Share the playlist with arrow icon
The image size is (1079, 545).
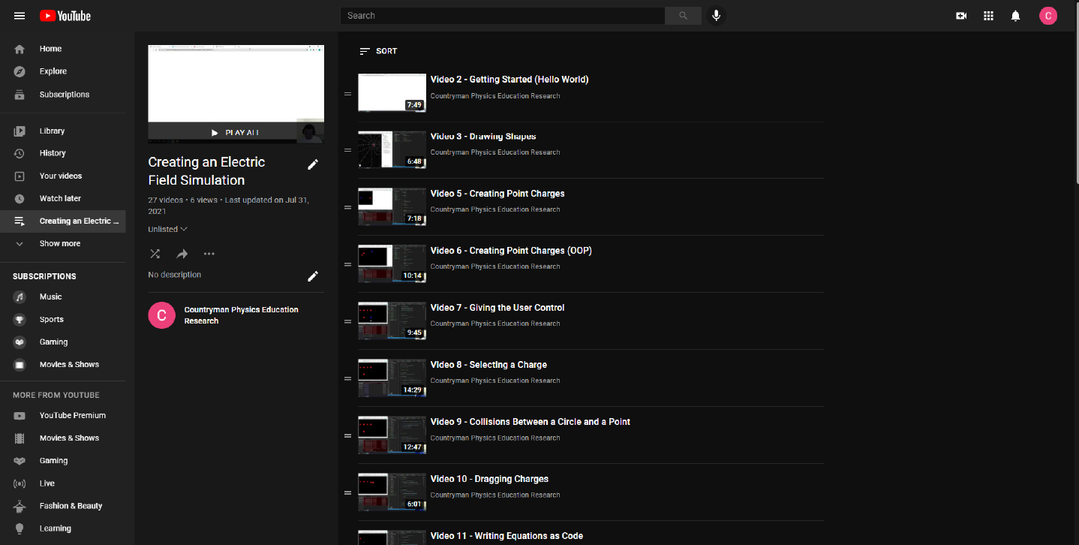pyautogui.click(x=182, y=254)
